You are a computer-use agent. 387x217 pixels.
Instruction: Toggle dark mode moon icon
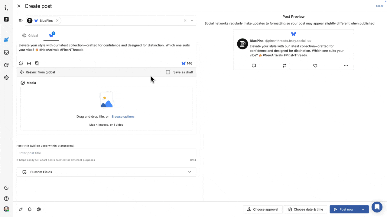[6, 188]
